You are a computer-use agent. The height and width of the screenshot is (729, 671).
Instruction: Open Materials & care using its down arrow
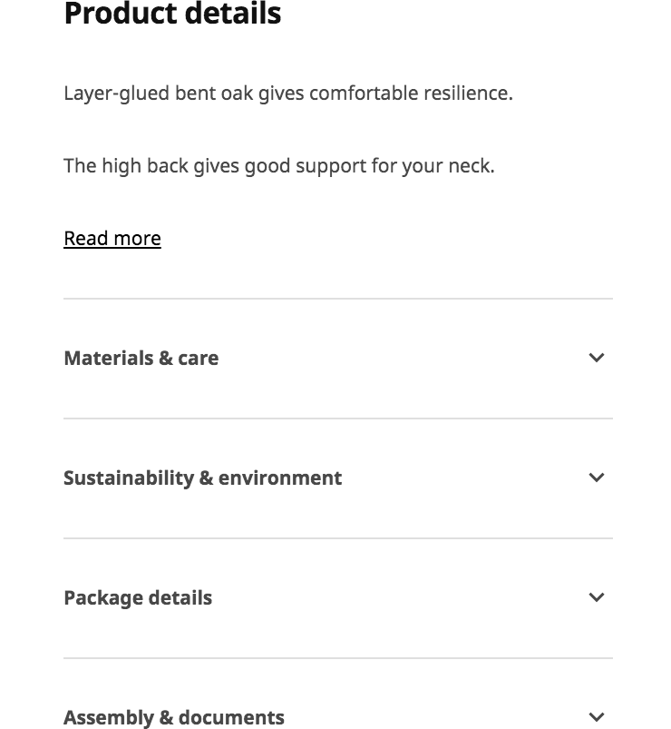click(x=597, y=358)
